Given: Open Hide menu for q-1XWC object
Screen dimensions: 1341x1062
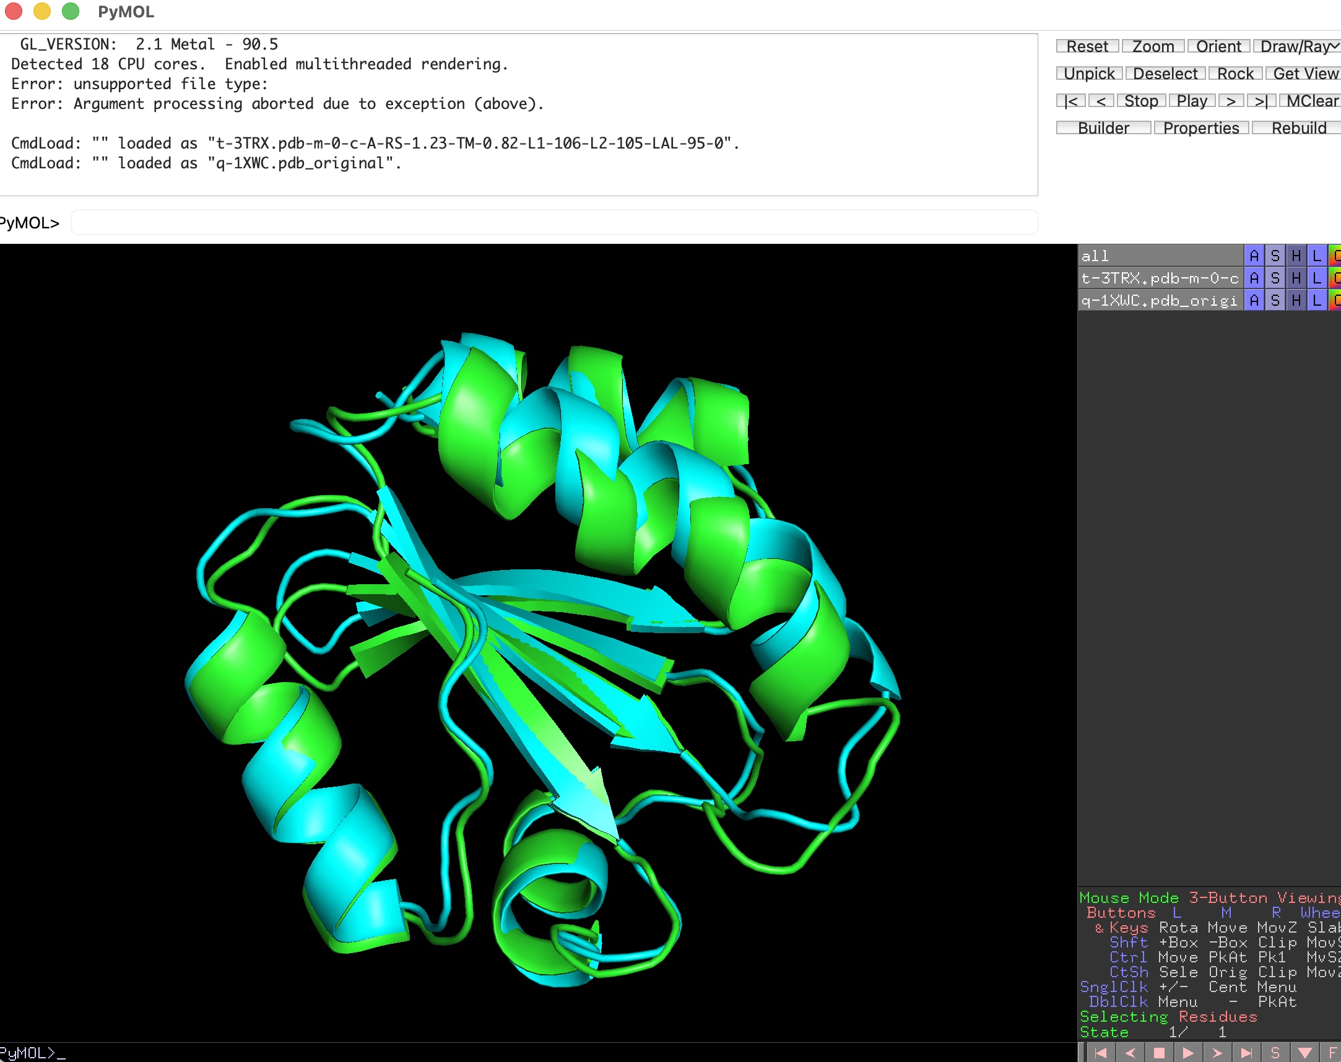Looking at the screenshot, I should click(1296, 300).
